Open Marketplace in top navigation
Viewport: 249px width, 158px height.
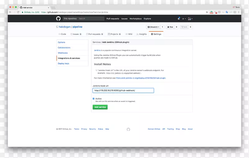[x=135, y=19]
